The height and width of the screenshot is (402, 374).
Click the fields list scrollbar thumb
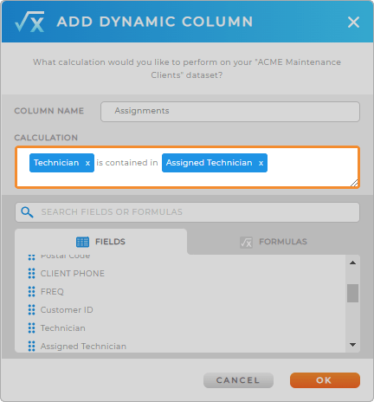pos(352,293)
